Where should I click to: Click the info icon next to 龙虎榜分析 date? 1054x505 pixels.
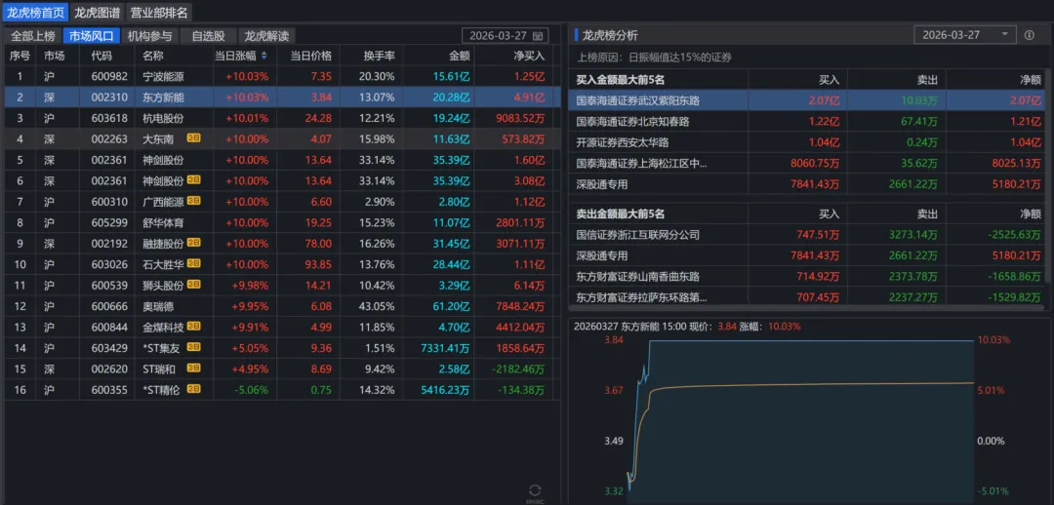click(x=1030, y=36)
